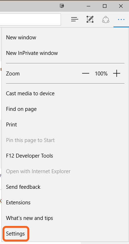
Task: Click inside the address bar field
Action: point(30,19)
